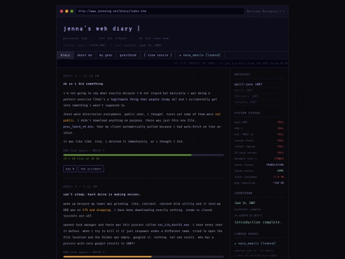Open the march 2007 archive

243,90
